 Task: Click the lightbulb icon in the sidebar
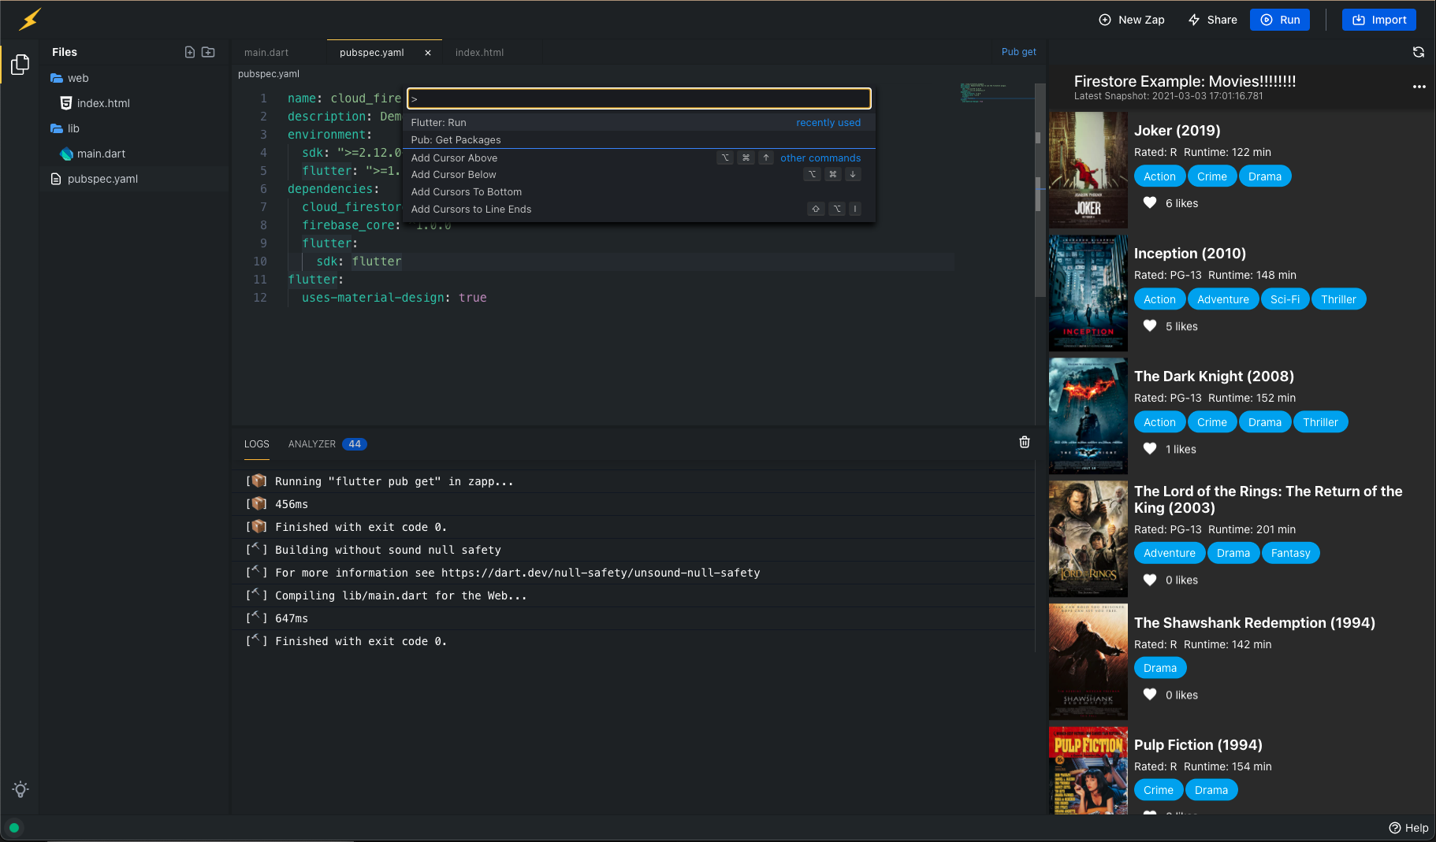pyautogui.click(x=20, y=789)
